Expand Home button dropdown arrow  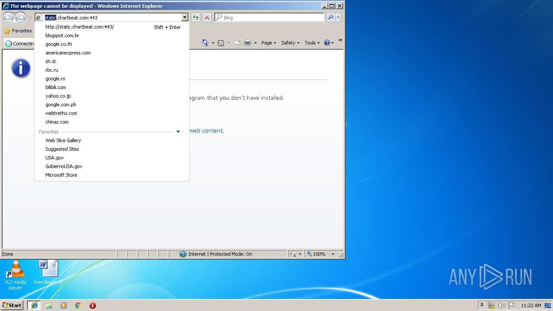pyautogui.click(x=213, y=43)
